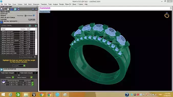Click the Metal column header
This screenshot has width=173, height=97.
point(3,29)
